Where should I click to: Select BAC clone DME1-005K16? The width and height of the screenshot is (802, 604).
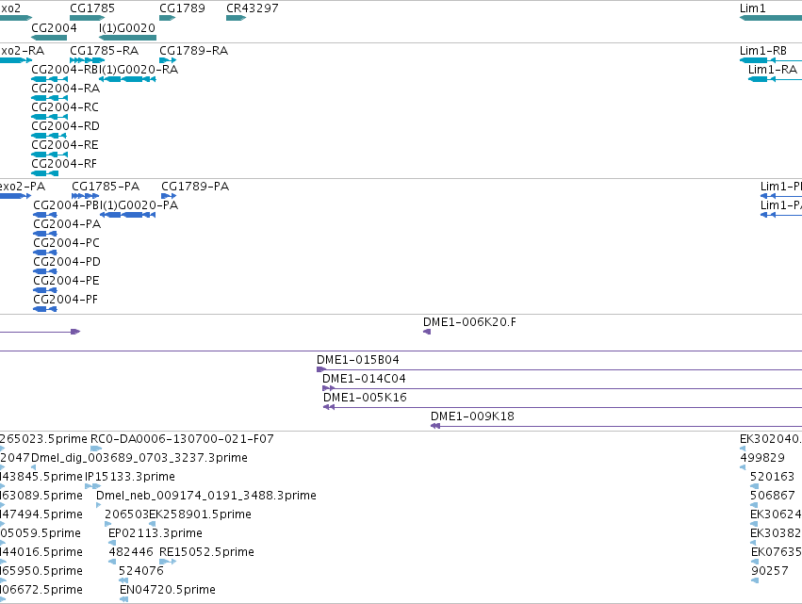point(563,408)
